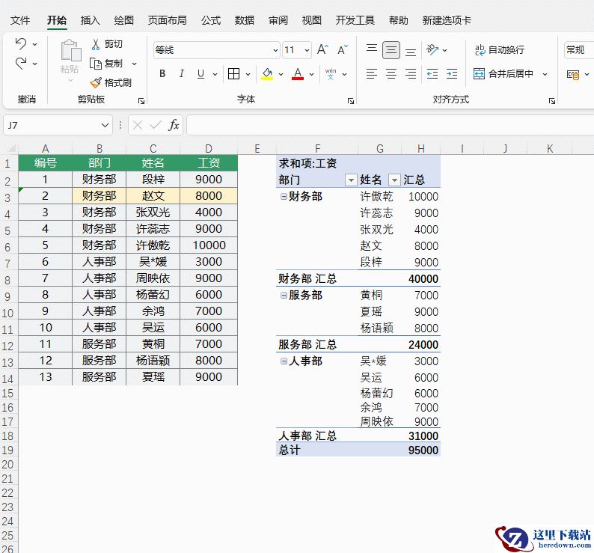This screenshot has height=553, width=594.
Task: Decrease indent icon
Action: coord(432,73)
